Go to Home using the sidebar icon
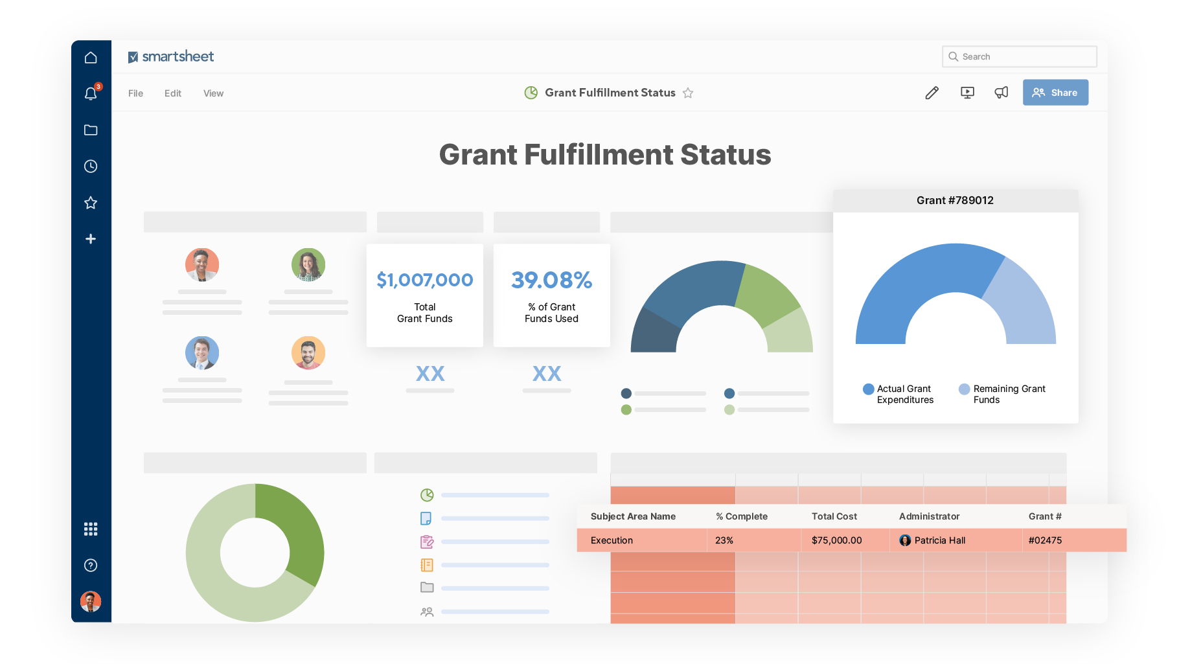The height and width of the screenshot is (664, 1179). 91,57
